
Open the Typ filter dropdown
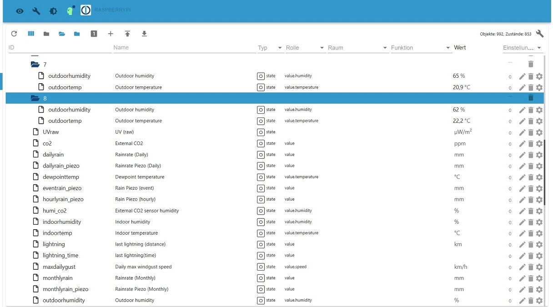[x=271, y=48]
